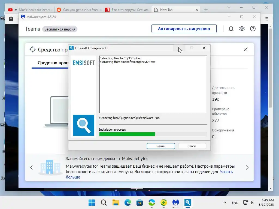This screenshot has height=209, width=279.
Task: Switch to Music heals the heart tab
Action: 34,10
